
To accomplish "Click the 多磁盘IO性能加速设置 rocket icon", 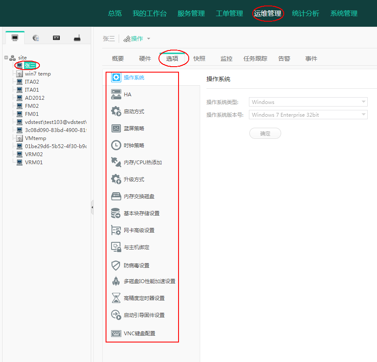I will coord(116,281).
